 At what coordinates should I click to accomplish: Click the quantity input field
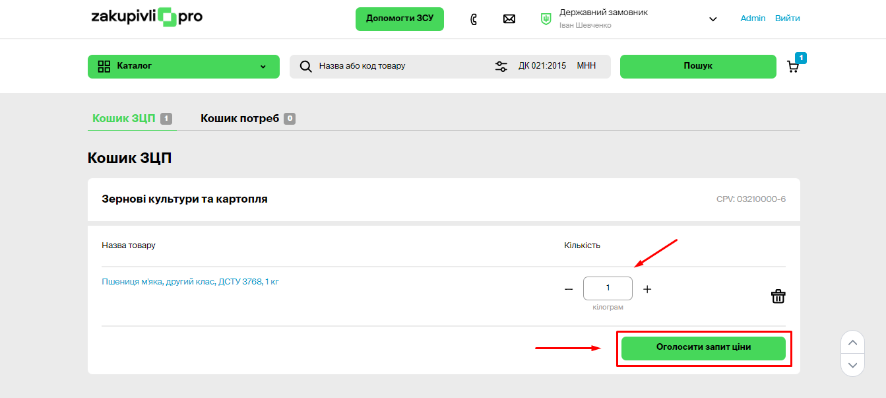click(608, 288)
